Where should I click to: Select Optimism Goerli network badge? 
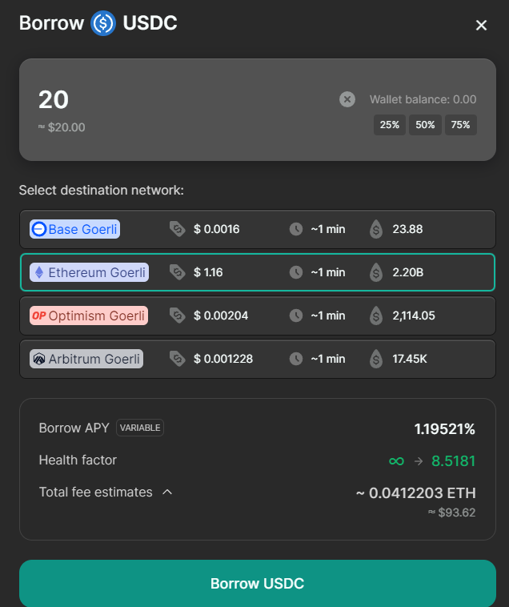pos(89,316)
